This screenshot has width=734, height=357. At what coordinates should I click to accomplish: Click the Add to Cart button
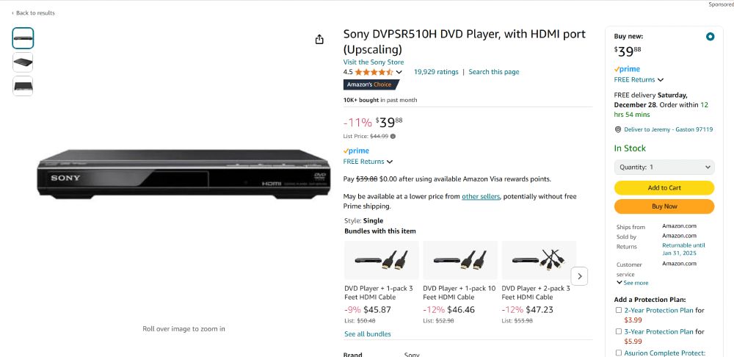664,188
